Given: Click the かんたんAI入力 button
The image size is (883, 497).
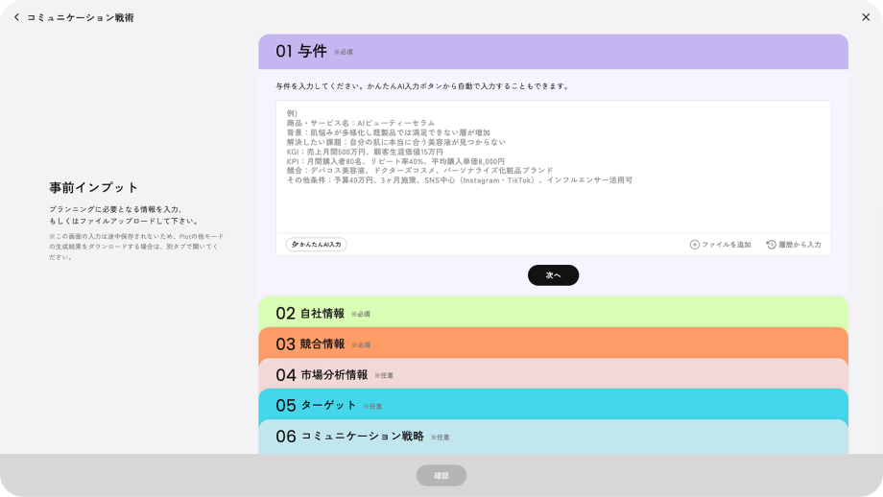Looking at the screenshot, I should [317, 245].
